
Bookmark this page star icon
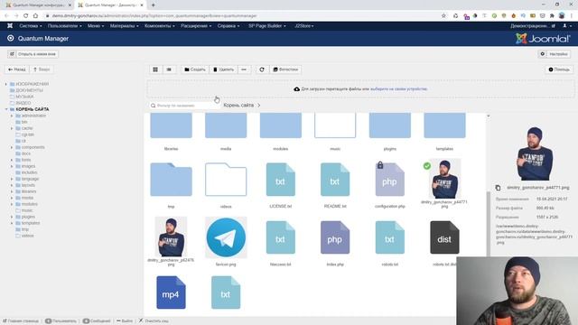coord(443,16)
